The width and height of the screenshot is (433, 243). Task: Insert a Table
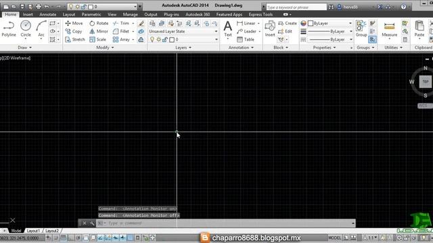246,40
